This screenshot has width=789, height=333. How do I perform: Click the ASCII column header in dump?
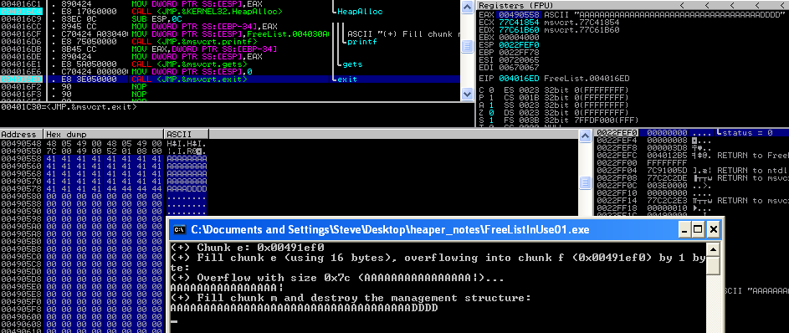187,135
